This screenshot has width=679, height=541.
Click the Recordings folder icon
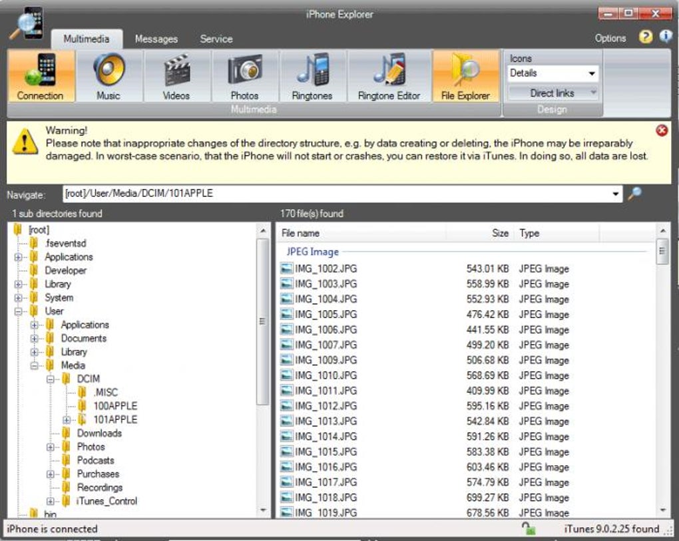pos(66,487)
